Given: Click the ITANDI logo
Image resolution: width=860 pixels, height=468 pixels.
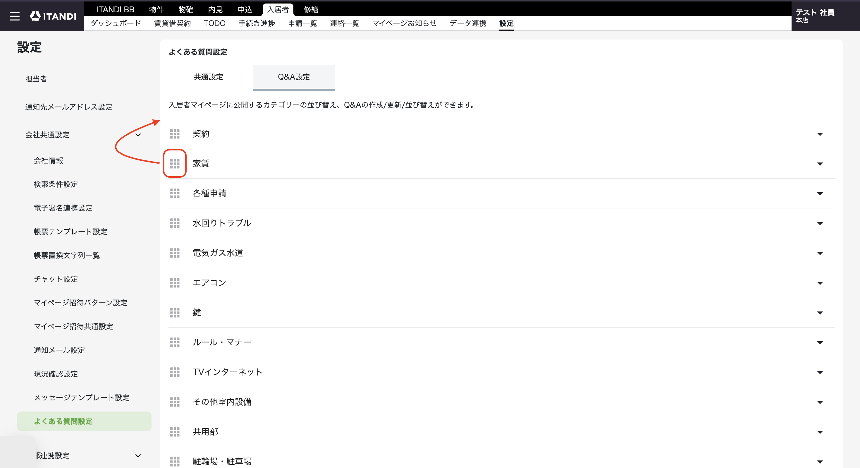Looking at the screenshot, I should tap(53, 16).
